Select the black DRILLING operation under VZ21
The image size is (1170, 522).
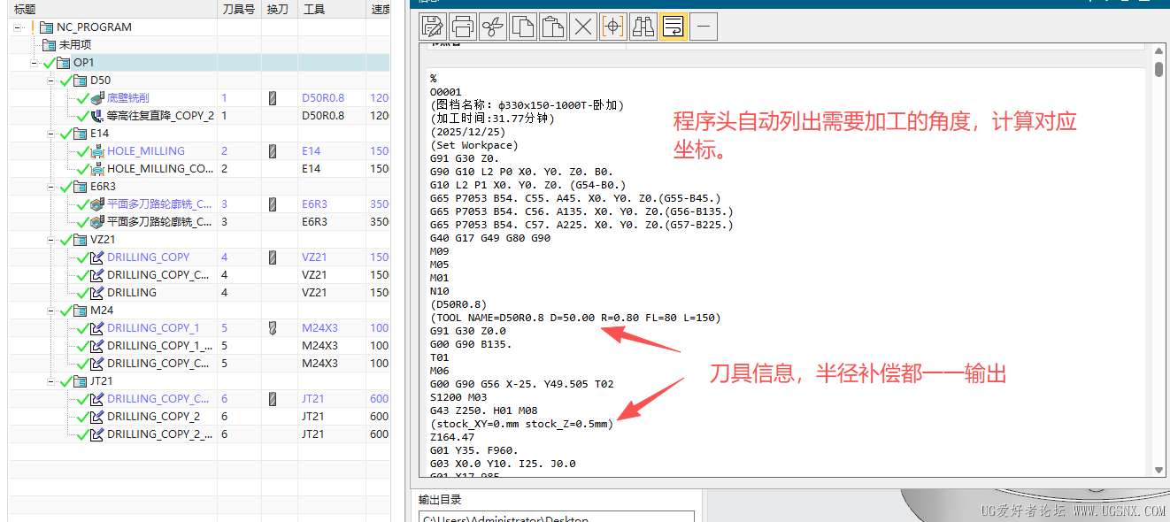[132, 292]
